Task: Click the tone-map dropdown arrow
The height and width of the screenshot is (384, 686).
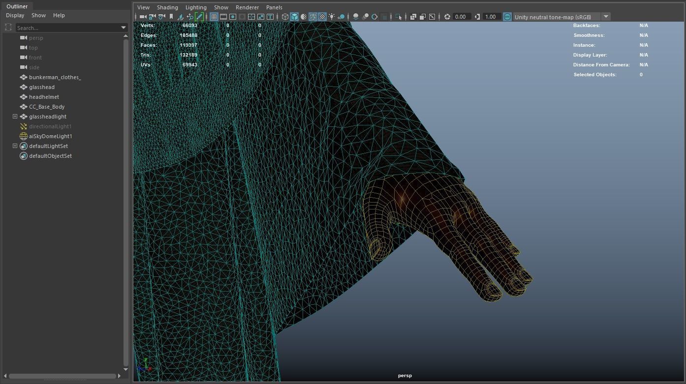Action: coord(606,17)
